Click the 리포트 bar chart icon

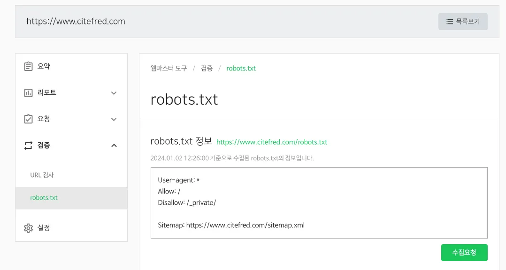(29, 93)
